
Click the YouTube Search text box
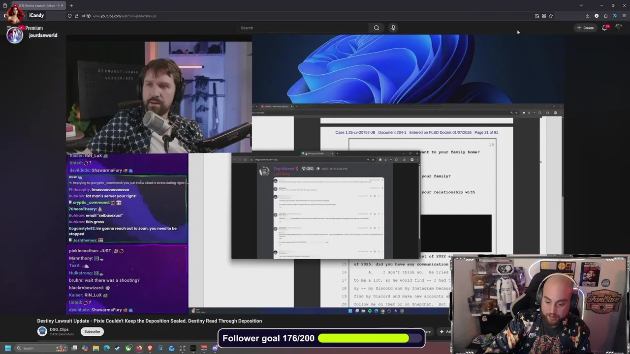pyautogui.click(x=303, y=28)
